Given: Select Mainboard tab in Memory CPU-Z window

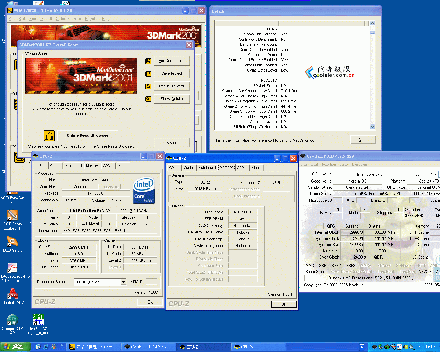Looking at the screenshot, I should (207, 168).
